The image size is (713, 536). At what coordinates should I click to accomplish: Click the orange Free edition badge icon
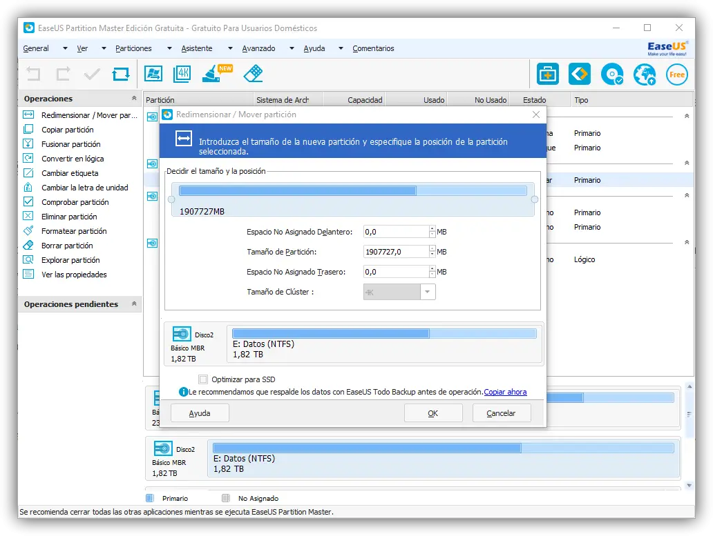677,75
